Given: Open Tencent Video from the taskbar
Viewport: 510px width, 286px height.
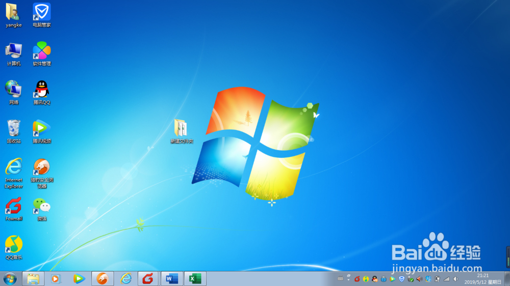Looking at the screenshot, I should click(79, 279).
